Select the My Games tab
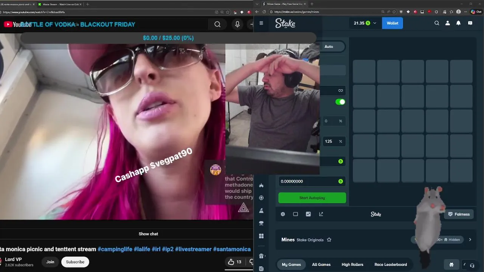The image size is (484, 272). pyautogui.click(x=292, y=264)
